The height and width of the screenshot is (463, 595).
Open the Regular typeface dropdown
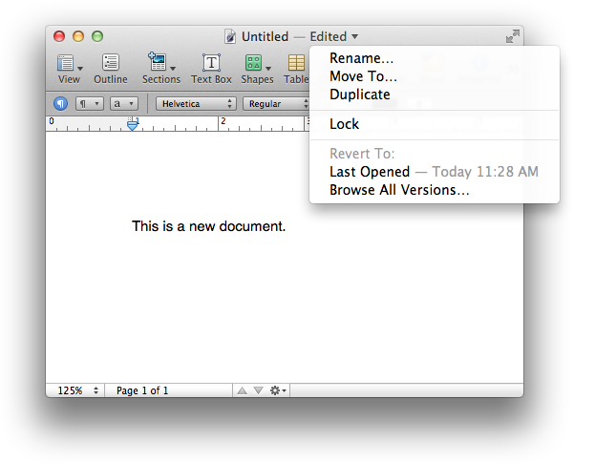278,103
